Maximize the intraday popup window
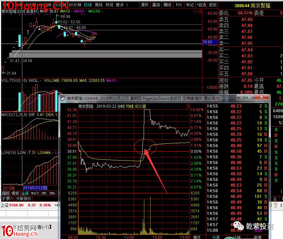The image size is (283, 239). click(250, 97)
